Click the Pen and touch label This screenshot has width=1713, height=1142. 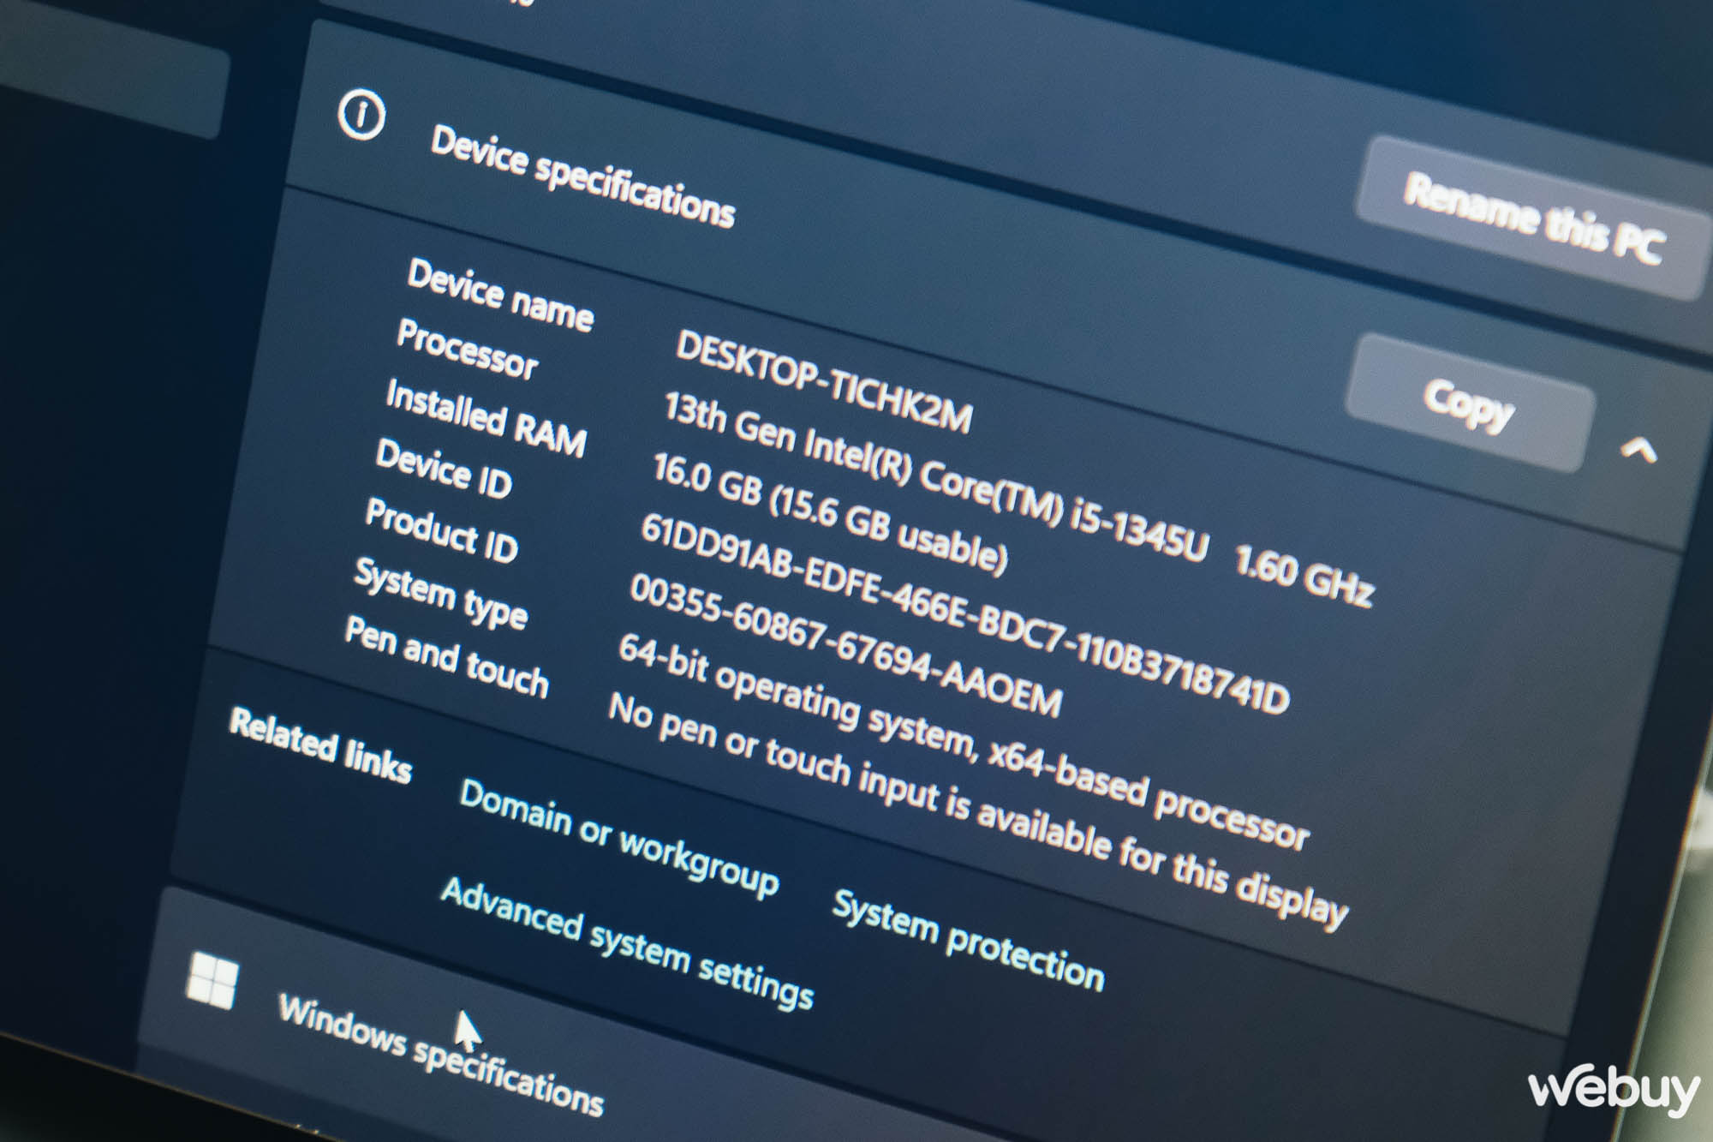coord(446,656)
